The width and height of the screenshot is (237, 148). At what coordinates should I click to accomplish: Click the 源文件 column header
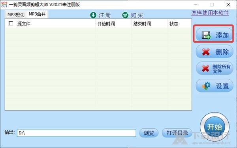pos(50,24)
